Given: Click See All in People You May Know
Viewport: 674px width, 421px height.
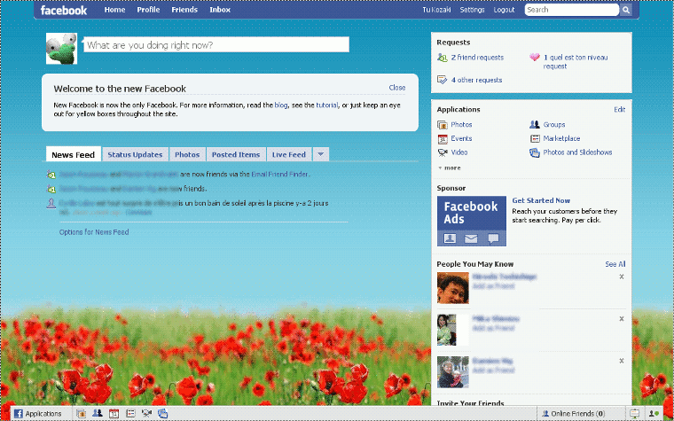Looking at the screenshot, I should pyautogui.click(x=615, y=264).
